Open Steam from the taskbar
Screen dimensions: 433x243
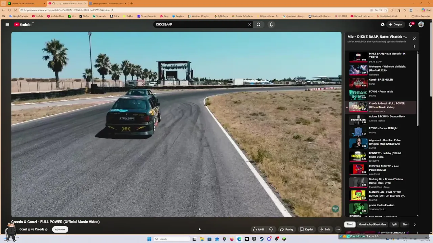(261, 239)
